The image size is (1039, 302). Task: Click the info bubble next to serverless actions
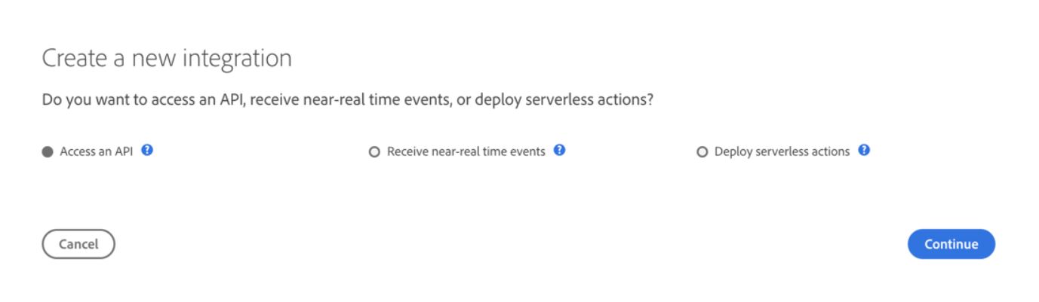pos(864,151)
